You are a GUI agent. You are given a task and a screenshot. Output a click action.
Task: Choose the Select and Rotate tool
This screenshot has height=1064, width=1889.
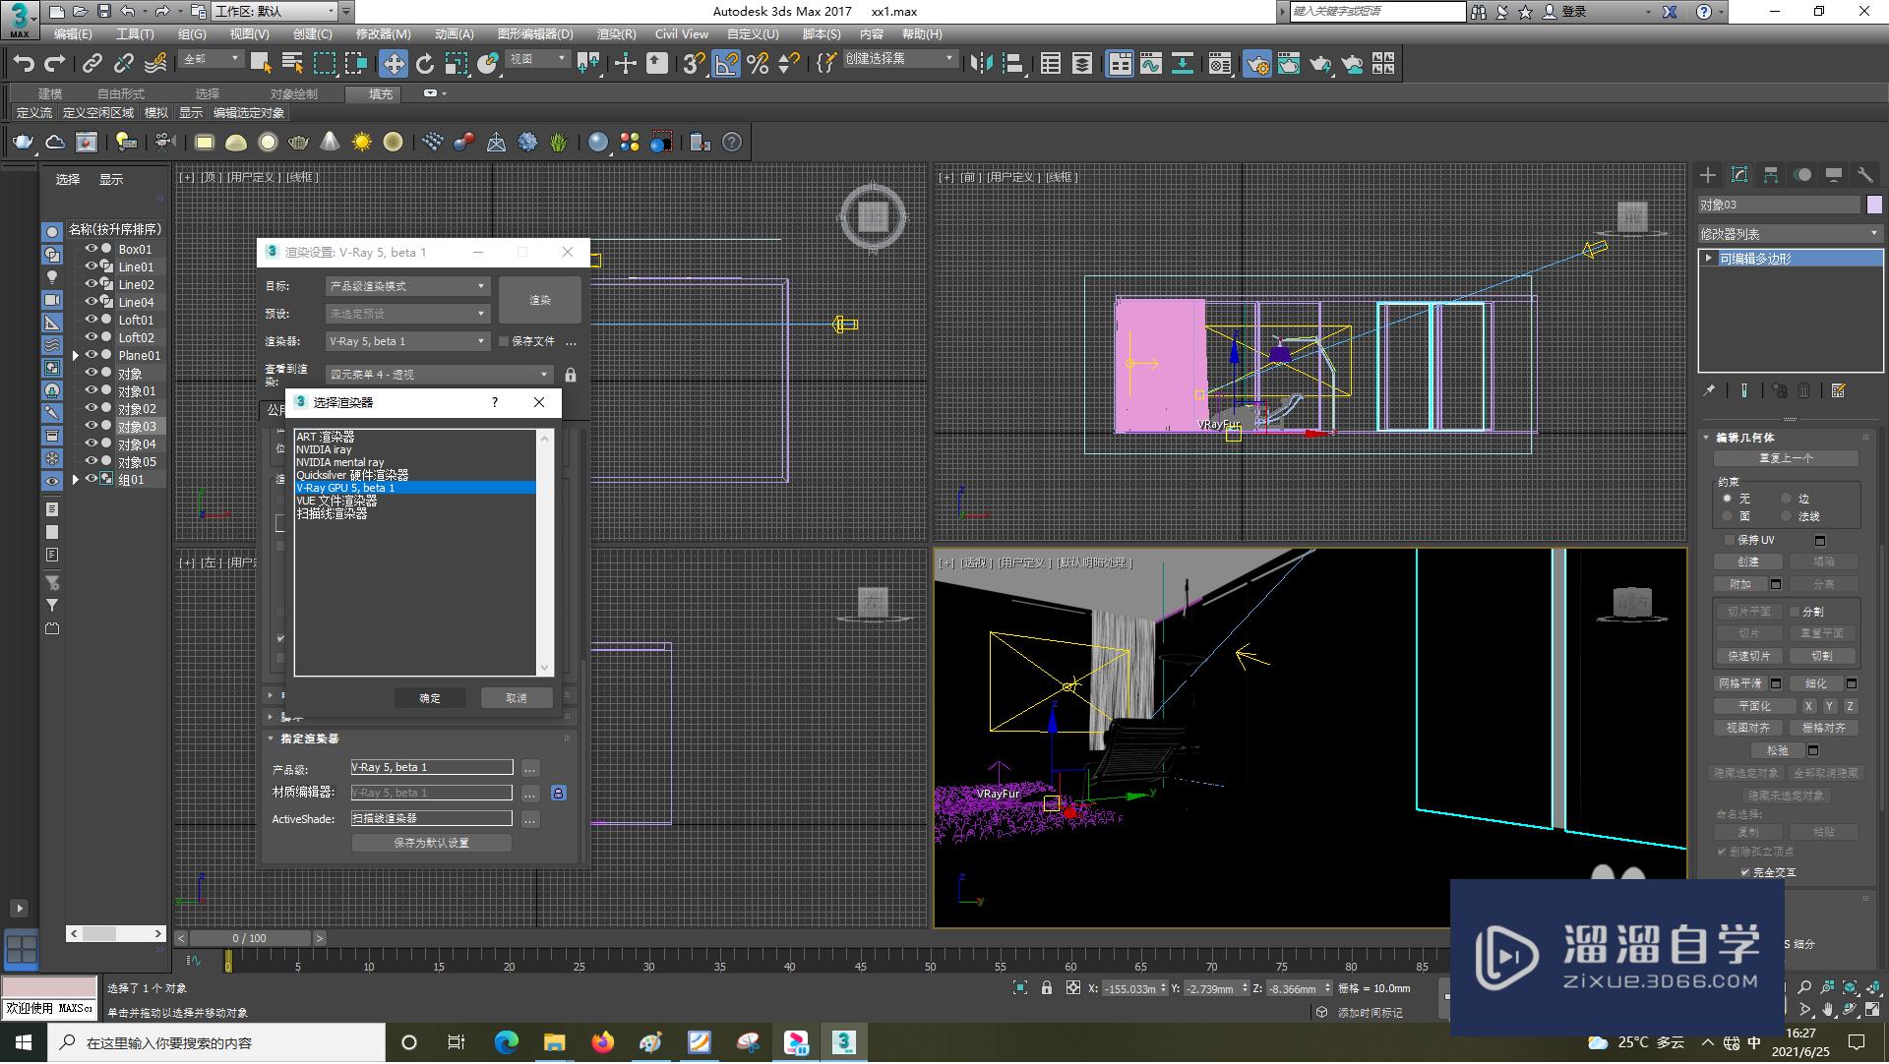(425, 64)
